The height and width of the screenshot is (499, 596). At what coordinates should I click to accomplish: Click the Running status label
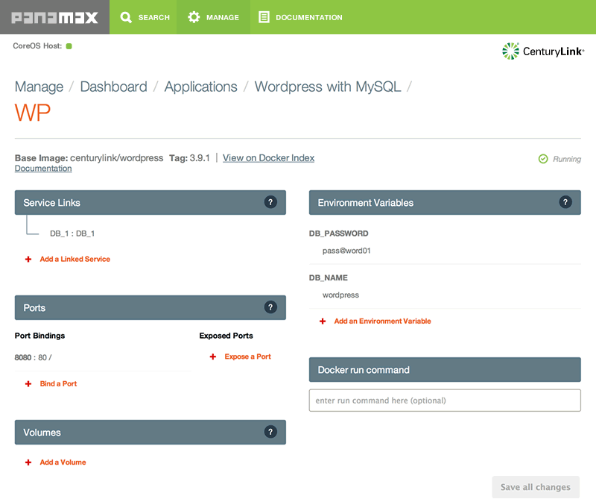567,159
